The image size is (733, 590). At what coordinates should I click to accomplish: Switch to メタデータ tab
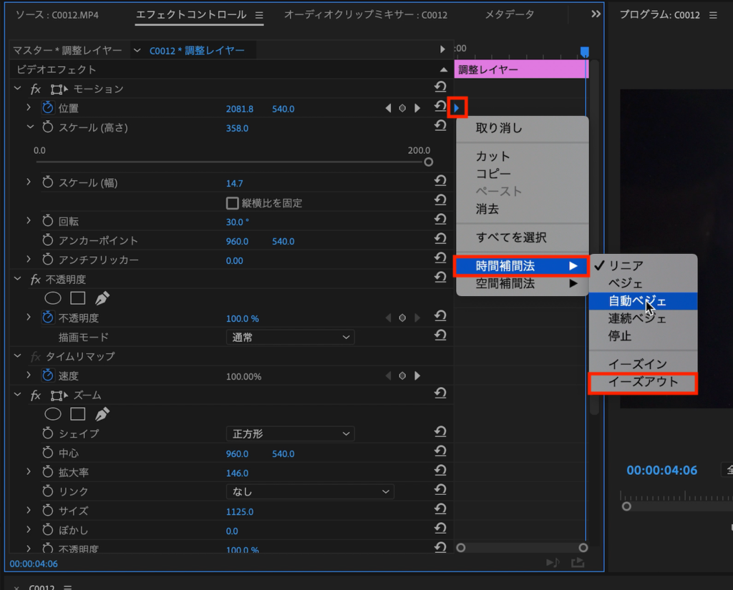[510, 15]
